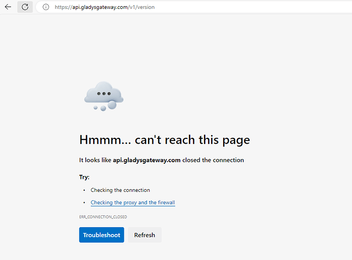This screenshot has width=352, height=260.
Task: Click "It looks like" message text
Action: click(95, 160)
